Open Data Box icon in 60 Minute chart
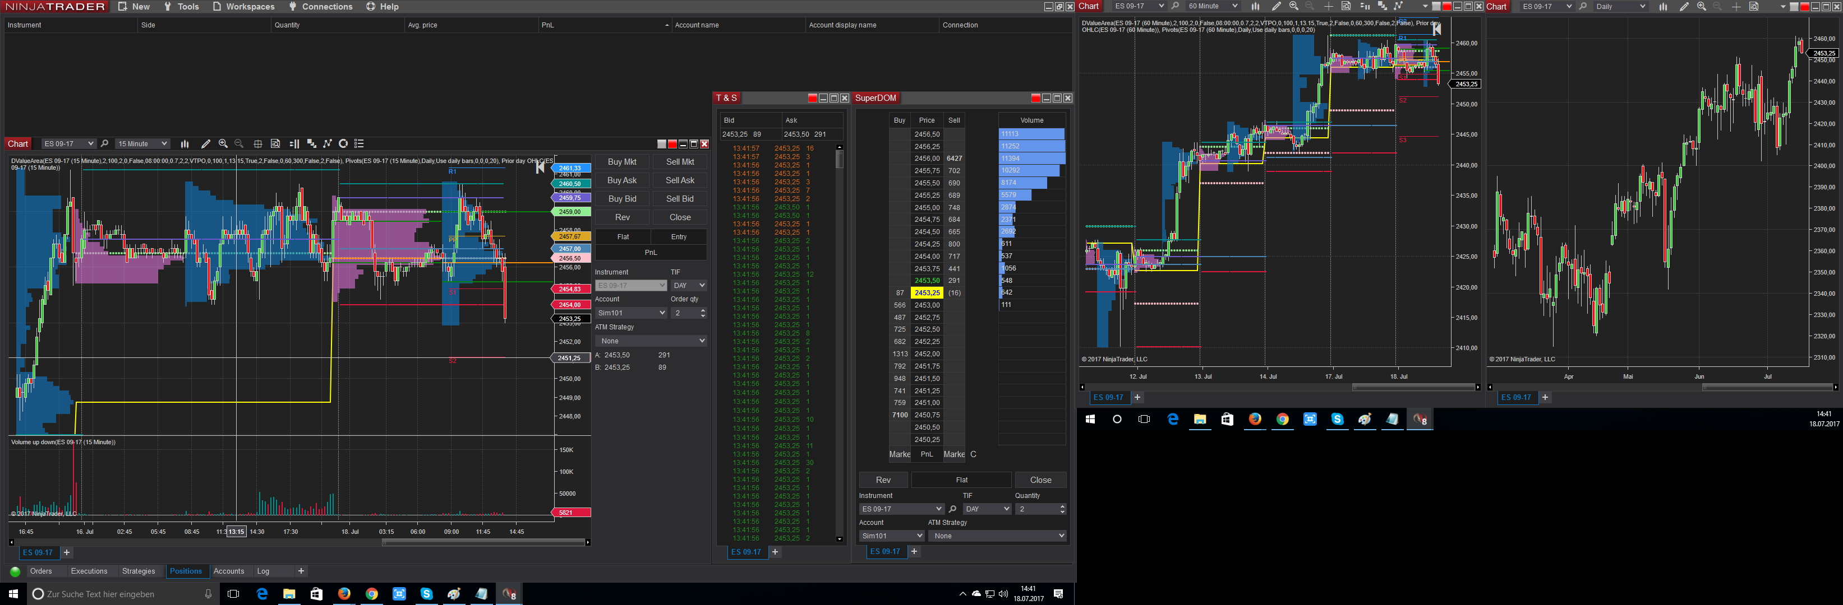The image size is (1843, 605). pyautogui.click(x=1346, y=6)
